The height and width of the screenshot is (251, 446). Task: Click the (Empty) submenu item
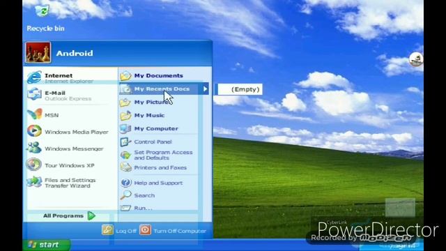pos(240,89)
